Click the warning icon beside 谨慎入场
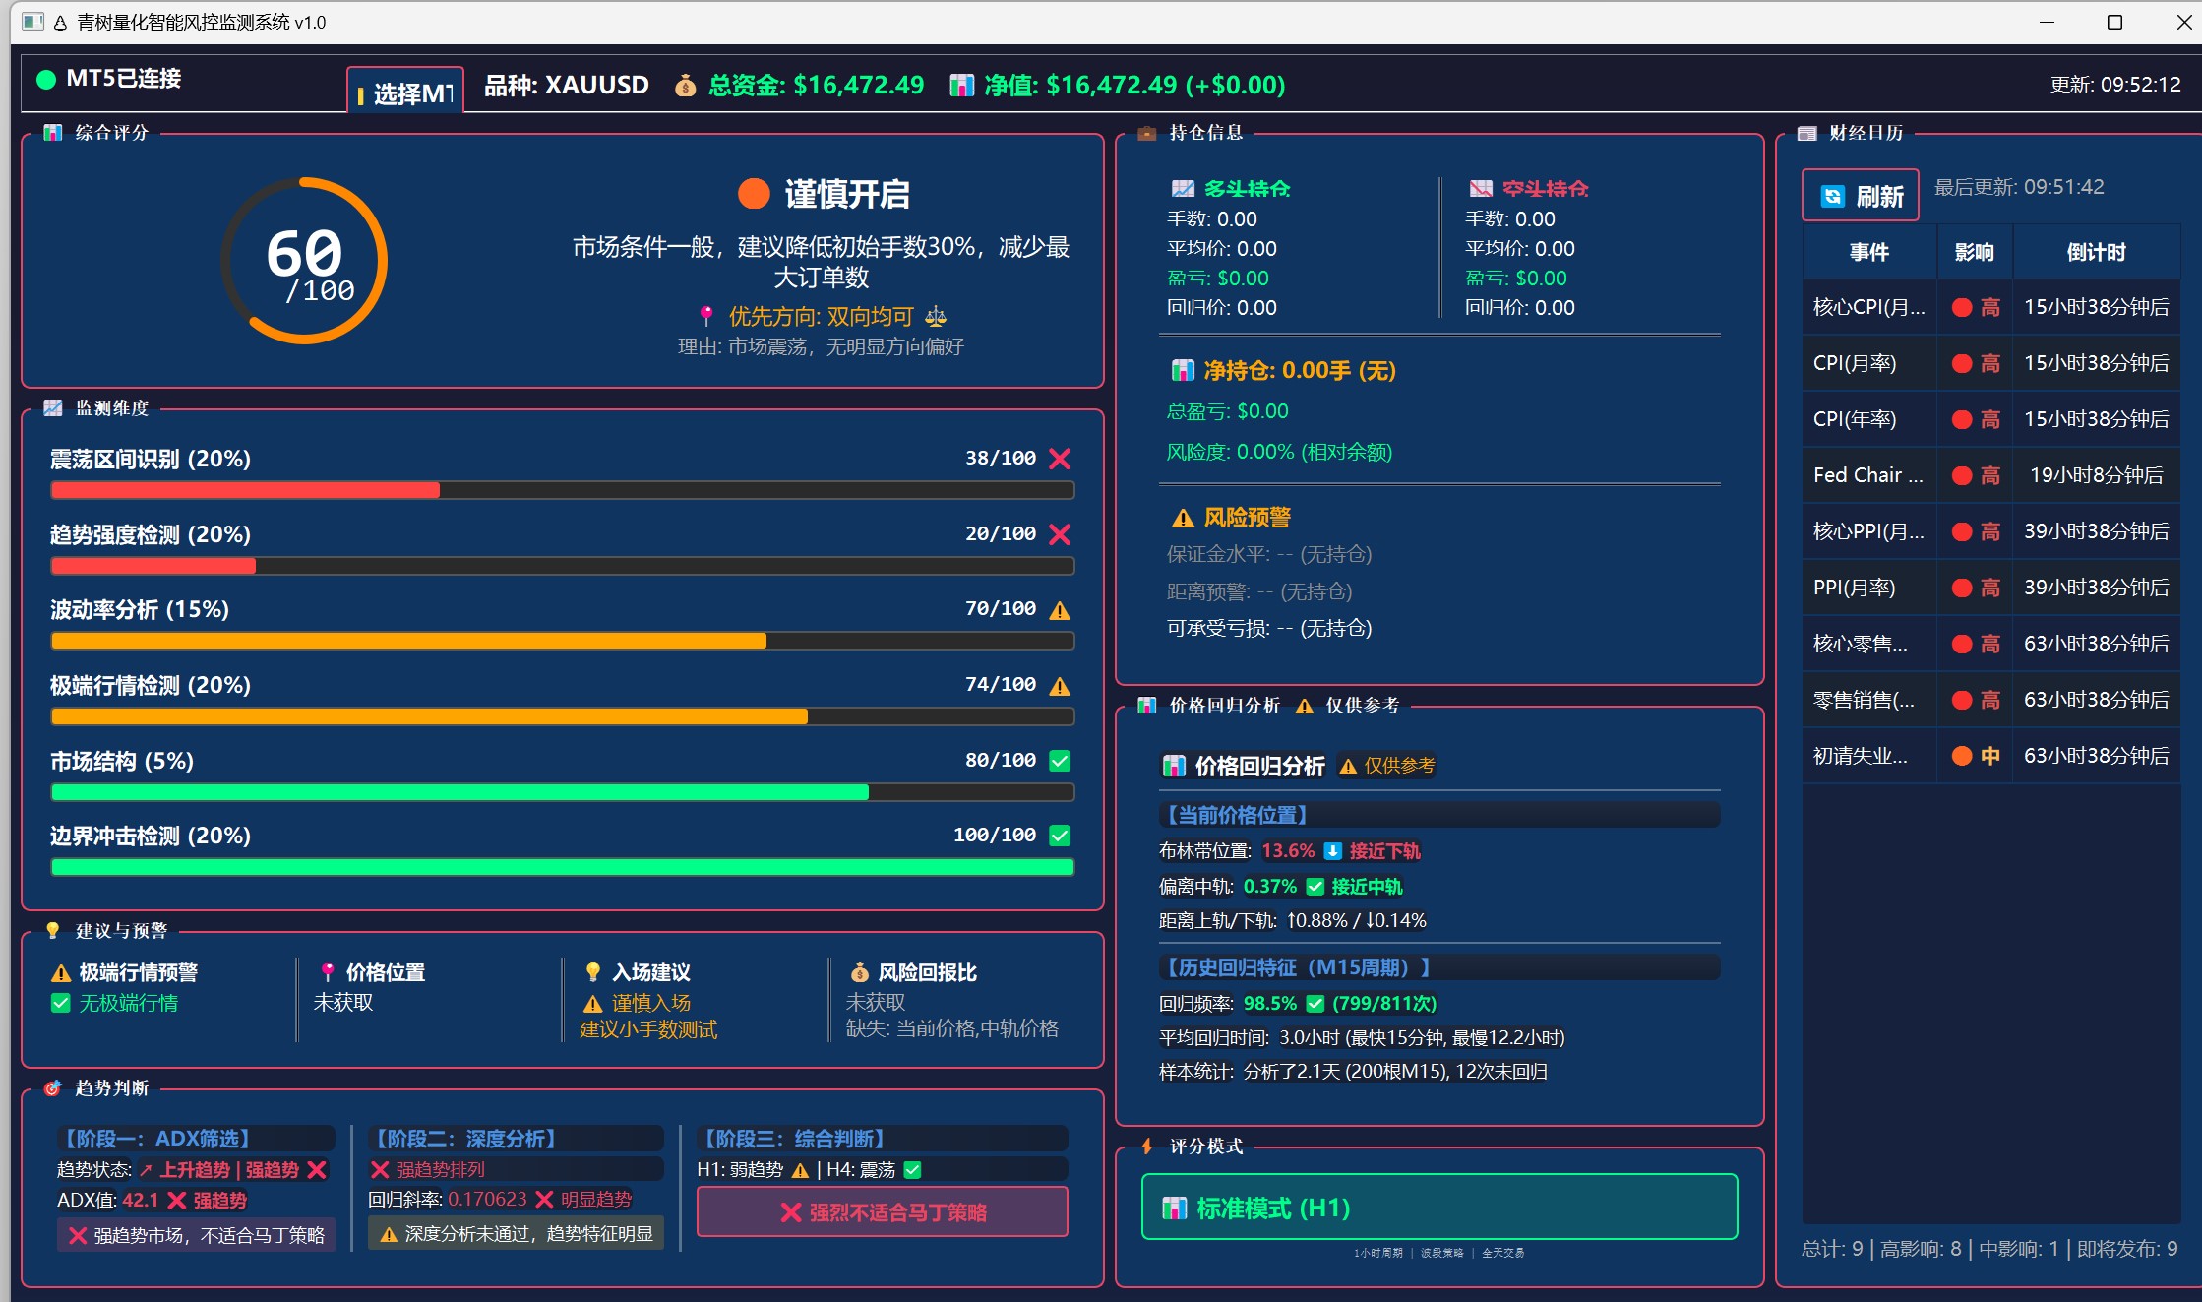Viewport: 2202px width, 1302px height. point(592,1004)
